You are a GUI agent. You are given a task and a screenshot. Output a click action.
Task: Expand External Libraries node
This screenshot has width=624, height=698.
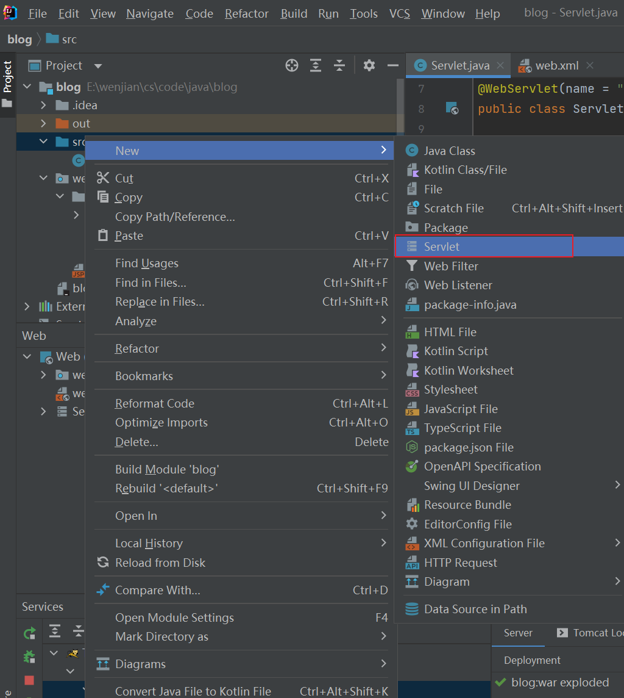tap(27, 306)
